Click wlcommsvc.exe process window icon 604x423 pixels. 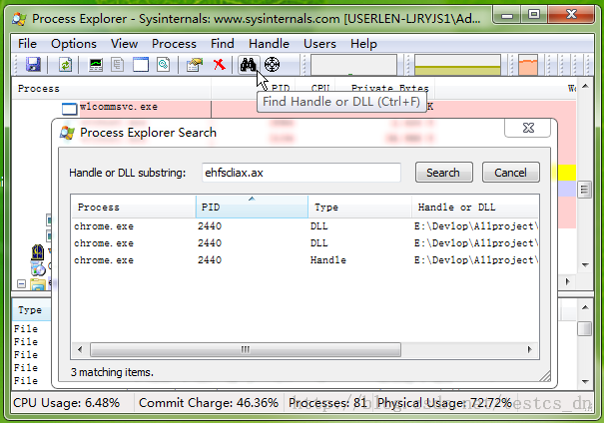click(x=69, y=109)
